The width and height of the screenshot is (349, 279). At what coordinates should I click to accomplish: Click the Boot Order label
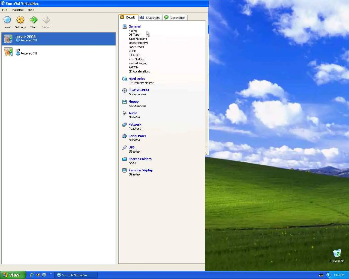[136, 47]
